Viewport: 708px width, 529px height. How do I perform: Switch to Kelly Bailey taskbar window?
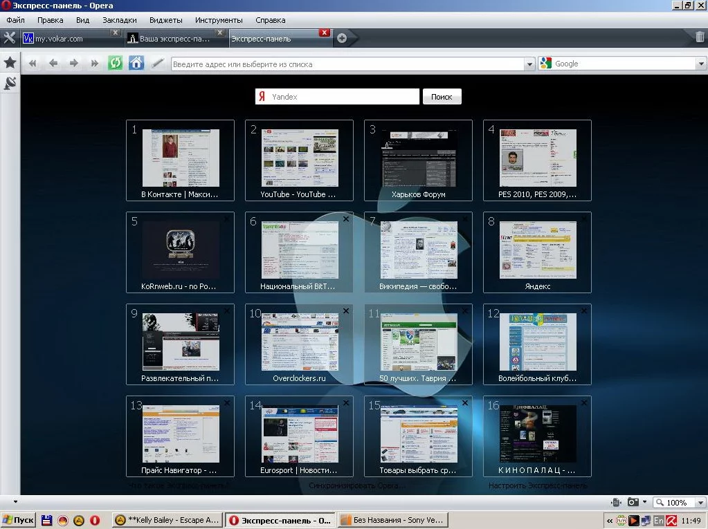pyautogui.click(x=167, y=520)
